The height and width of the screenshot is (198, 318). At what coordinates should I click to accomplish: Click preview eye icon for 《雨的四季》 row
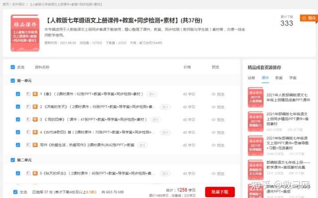[x=214, y=120]
